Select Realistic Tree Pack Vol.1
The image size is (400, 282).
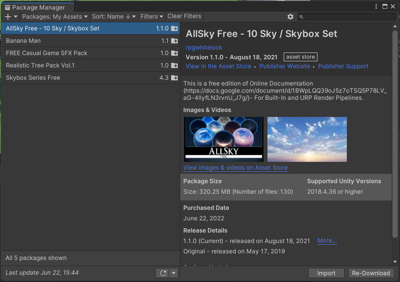(90, 65)
